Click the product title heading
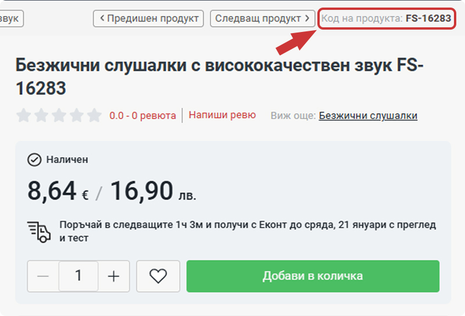The image size is (465, 316). [220, 77]
